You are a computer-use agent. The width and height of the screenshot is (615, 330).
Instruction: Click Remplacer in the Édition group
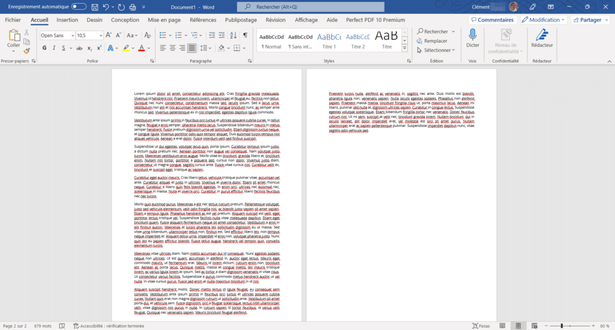[x=435, y=41]
